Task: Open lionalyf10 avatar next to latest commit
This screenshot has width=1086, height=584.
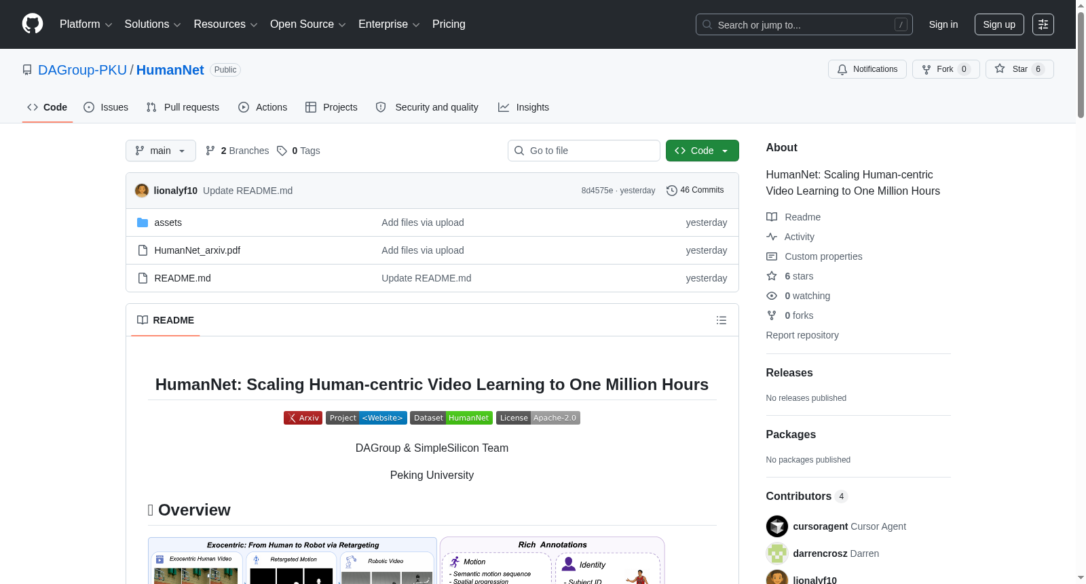Action: tap(142, 191)
